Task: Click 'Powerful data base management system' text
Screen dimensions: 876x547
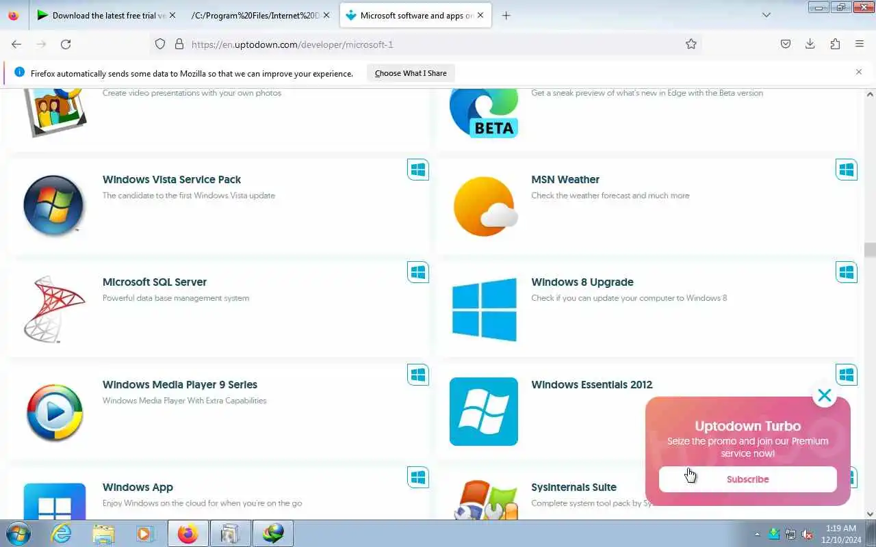Action: click(x=176, y=298)
